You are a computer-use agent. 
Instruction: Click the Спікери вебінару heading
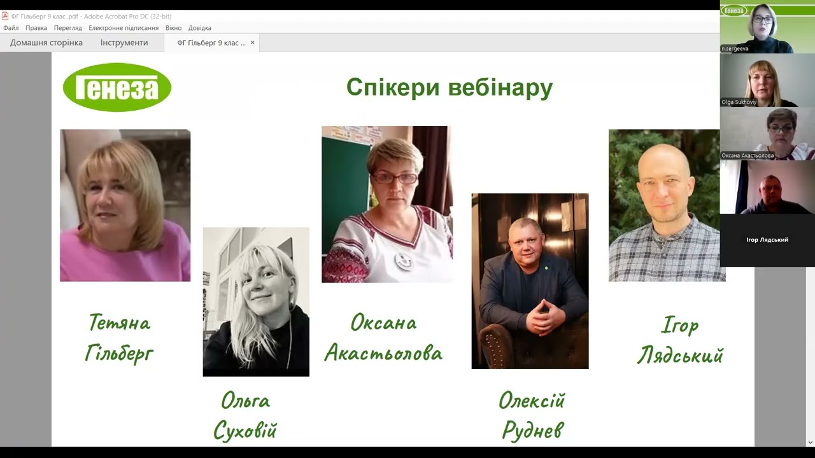click(450, 87)
